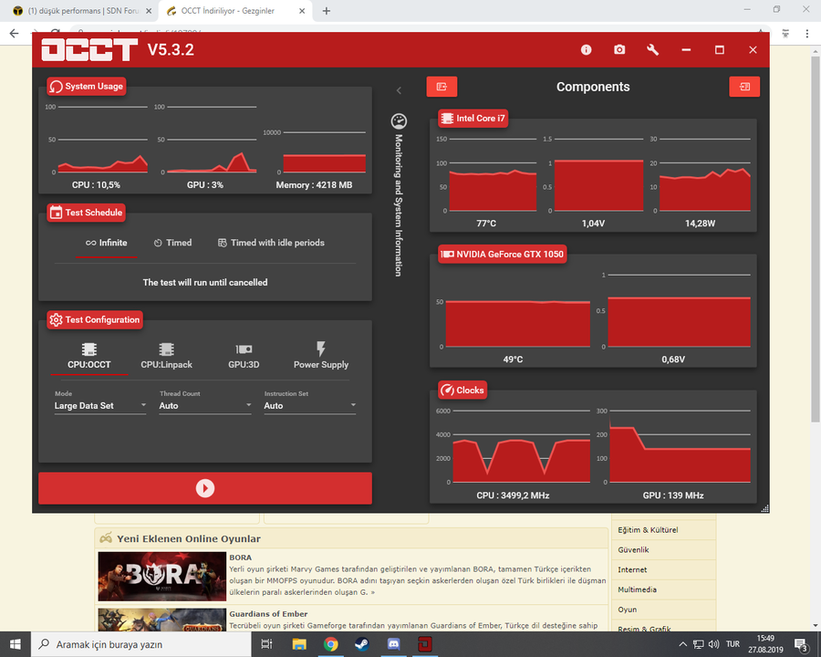The width and height of the screenshot is (821, 657).
Task: Click the left Components panel toggle button
Action: [x=442, y=87]
